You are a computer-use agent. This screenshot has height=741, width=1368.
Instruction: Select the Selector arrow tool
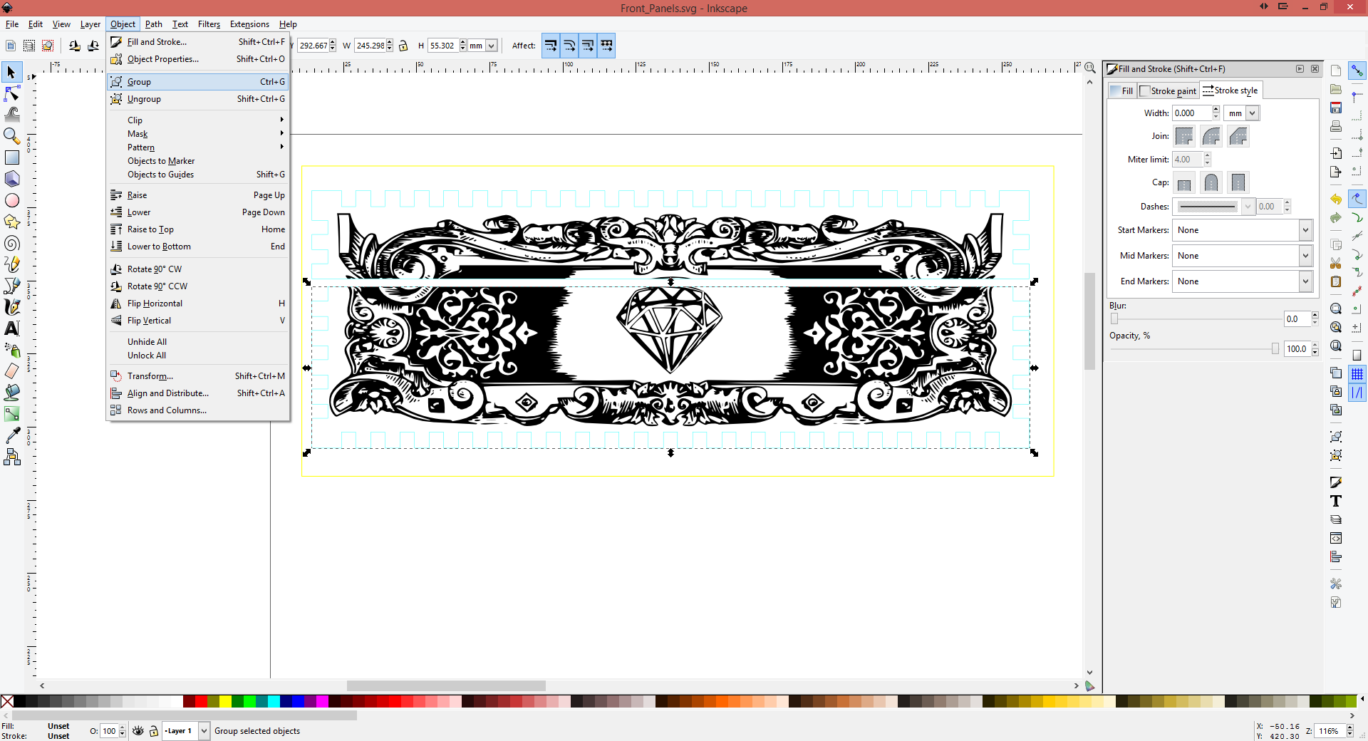[x=11, y=72]
